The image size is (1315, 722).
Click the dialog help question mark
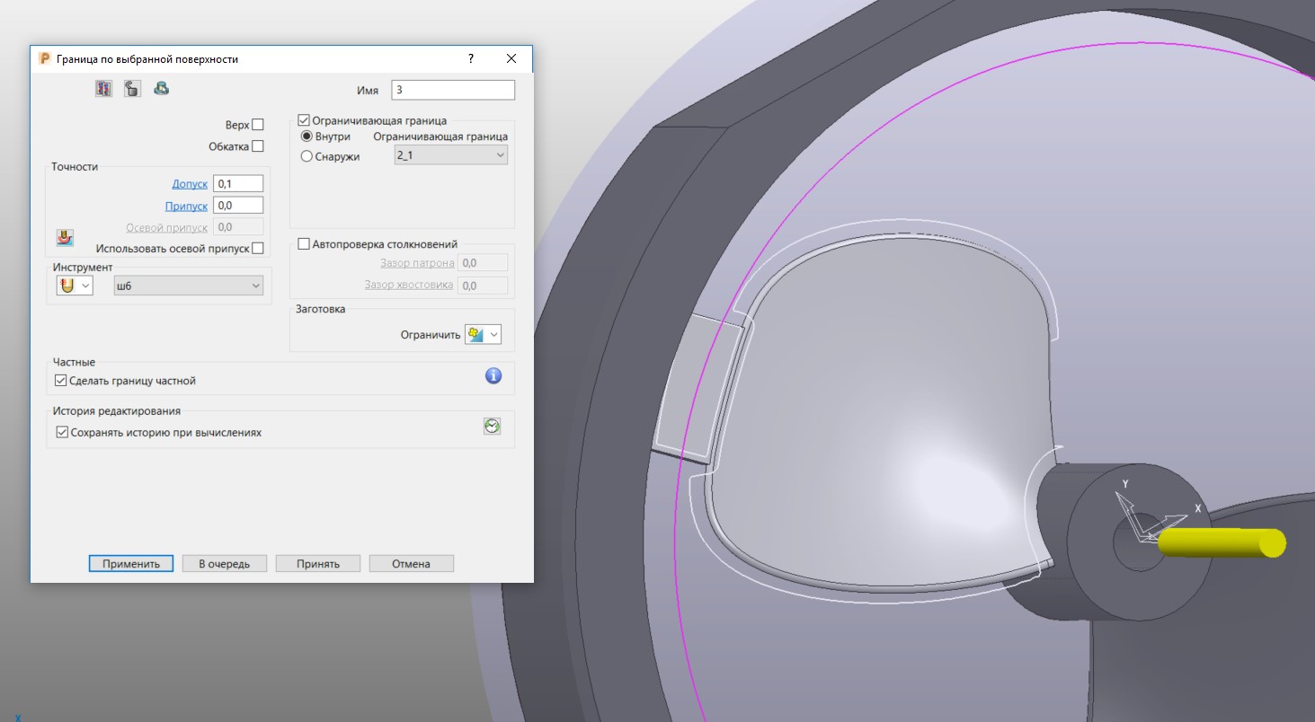(470, 58)
